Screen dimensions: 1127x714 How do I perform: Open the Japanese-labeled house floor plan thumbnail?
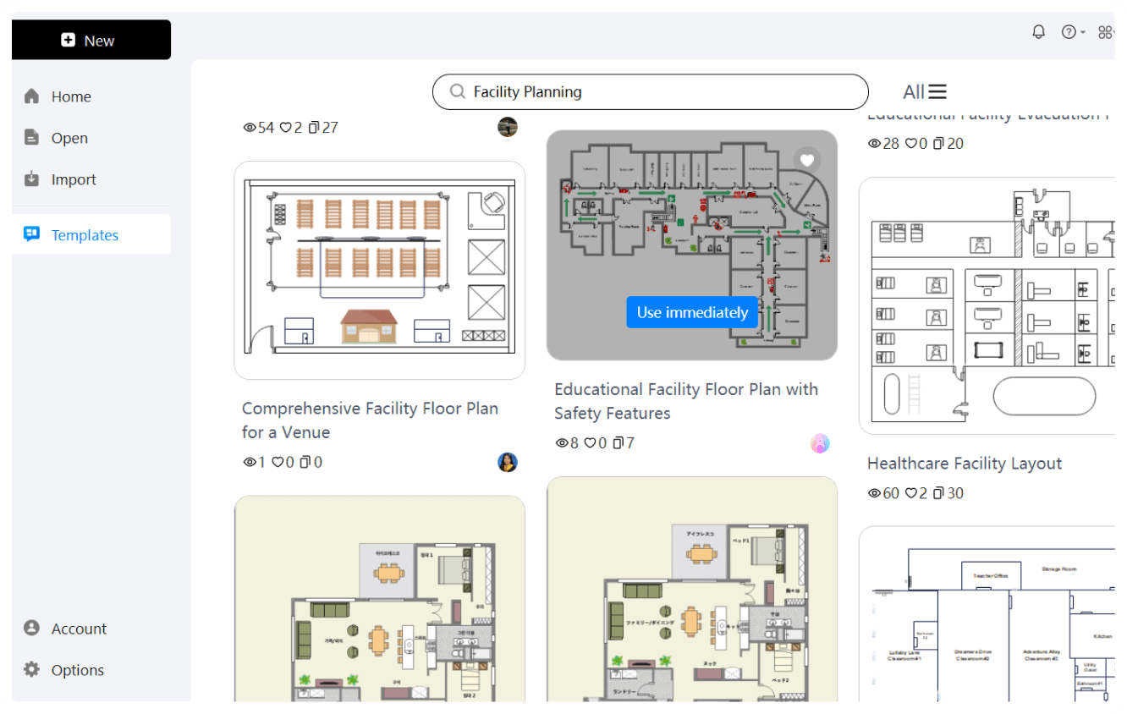(x=692, y=590)
